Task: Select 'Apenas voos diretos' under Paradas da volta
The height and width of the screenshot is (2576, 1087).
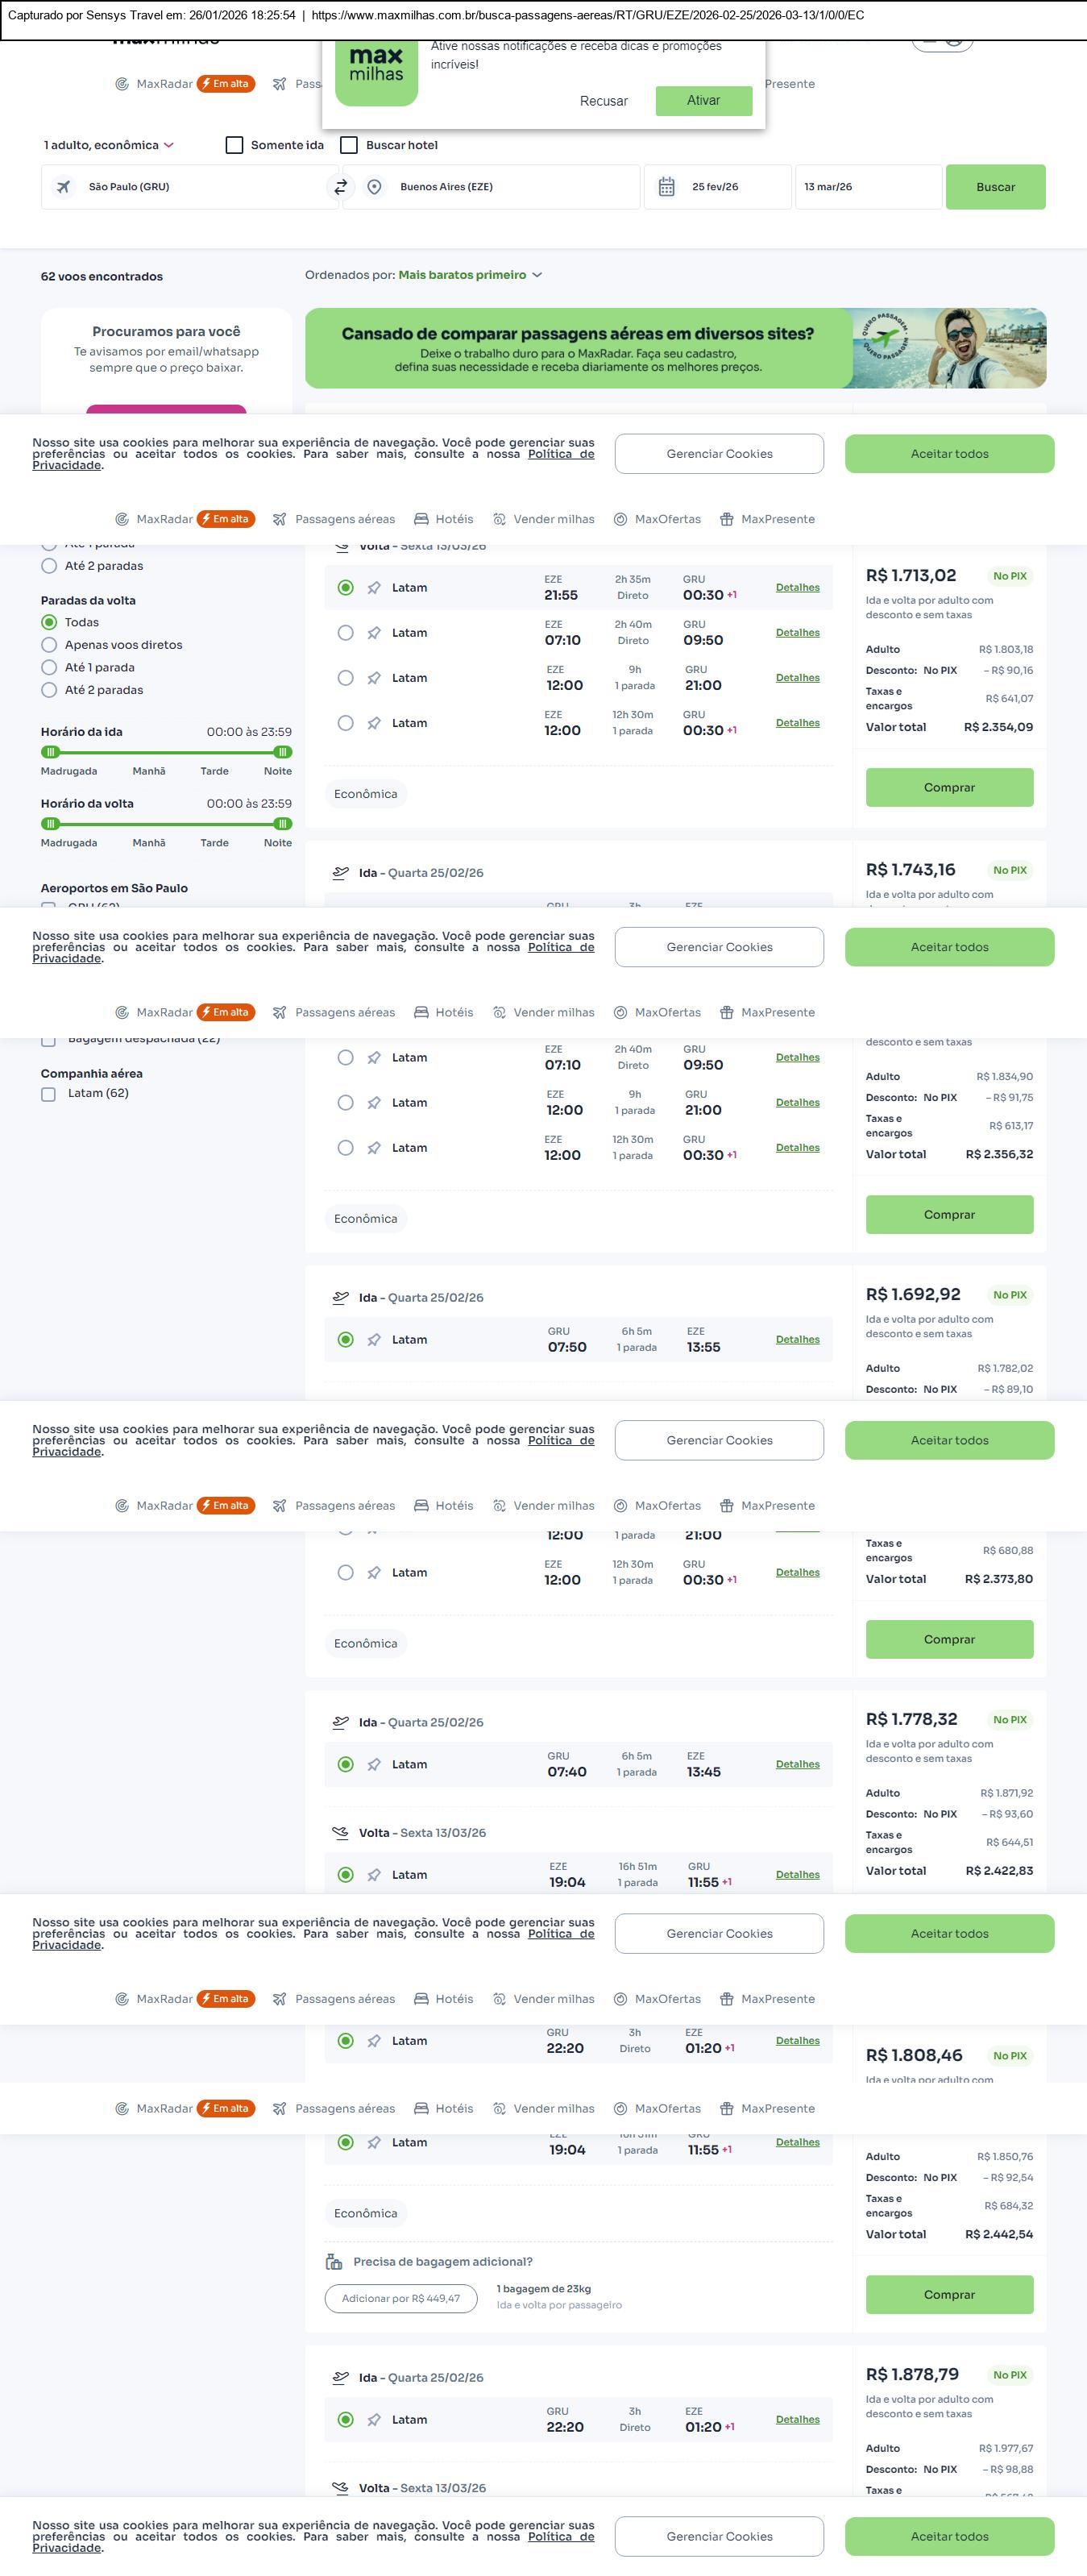Action: point(49,645)
